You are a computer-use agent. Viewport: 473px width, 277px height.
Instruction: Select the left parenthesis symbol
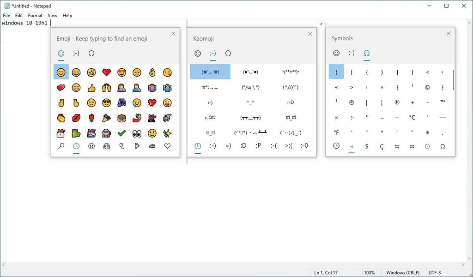336,71
